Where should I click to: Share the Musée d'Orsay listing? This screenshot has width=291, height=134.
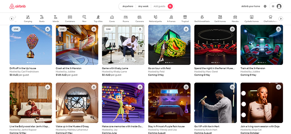(x=94, y=87)
